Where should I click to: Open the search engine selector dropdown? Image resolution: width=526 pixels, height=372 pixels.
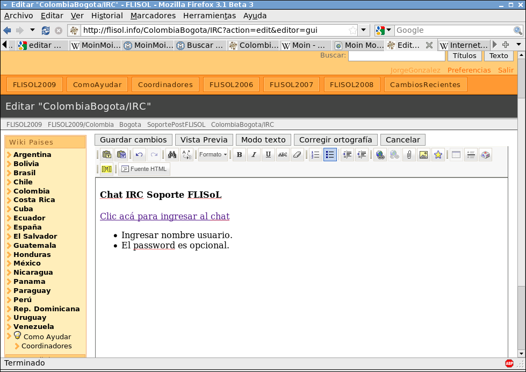coord(384,30)
